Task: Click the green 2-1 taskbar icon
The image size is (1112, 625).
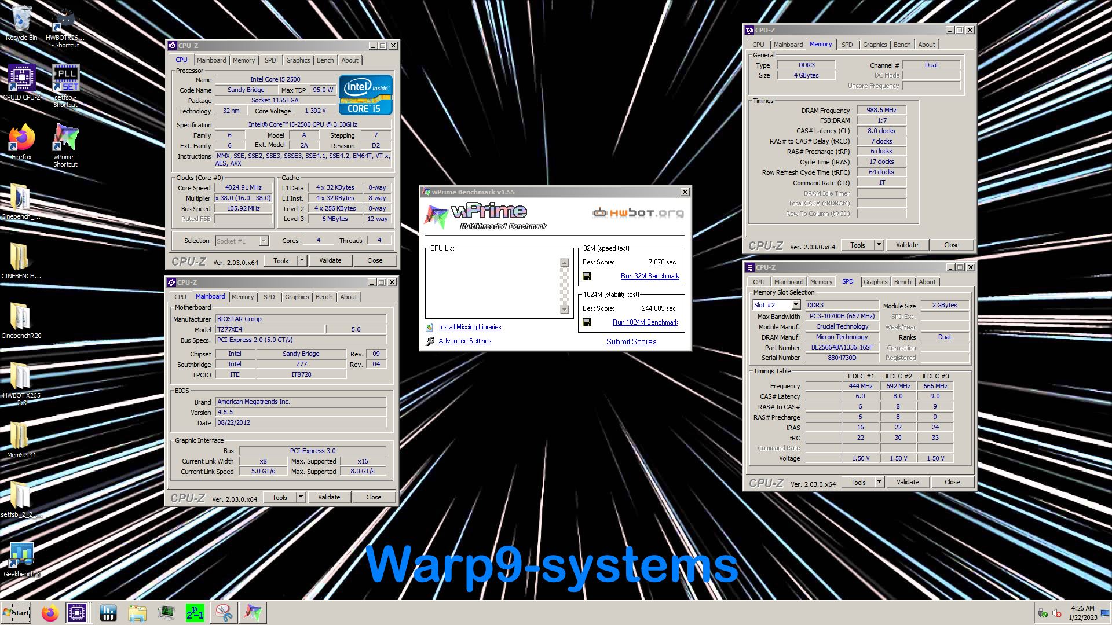Action: (195, 613)
